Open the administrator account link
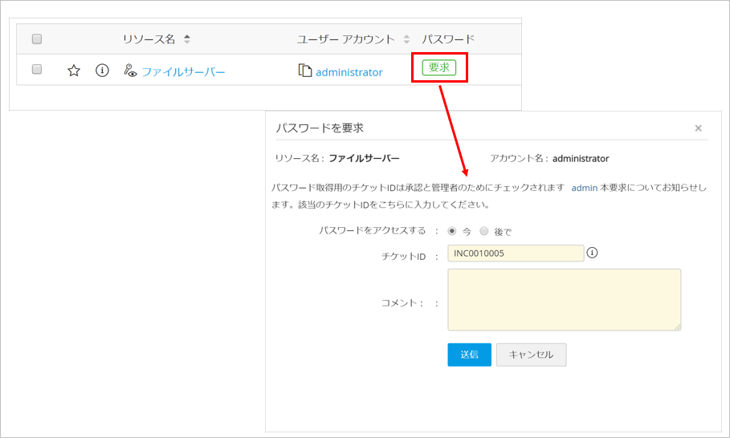The width and height of the screenshot is (730, 438). point(349,72)
